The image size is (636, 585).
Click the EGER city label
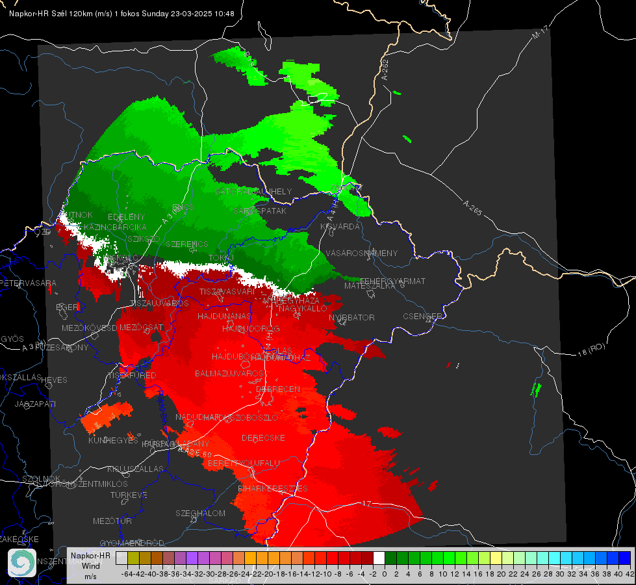tap(67, 307)
